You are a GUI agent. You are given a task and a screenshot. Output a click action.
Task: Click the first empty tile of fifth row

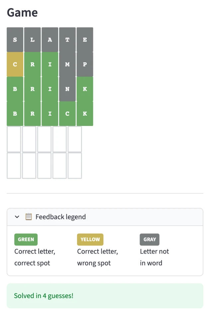point(14,139)
